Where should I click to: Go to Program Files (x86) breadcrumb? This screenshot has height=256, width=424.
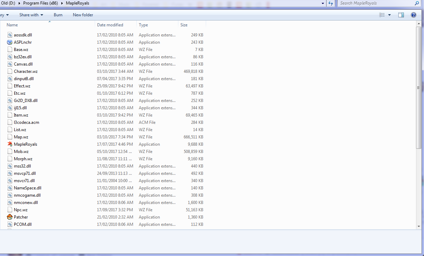tap(41, 3)
